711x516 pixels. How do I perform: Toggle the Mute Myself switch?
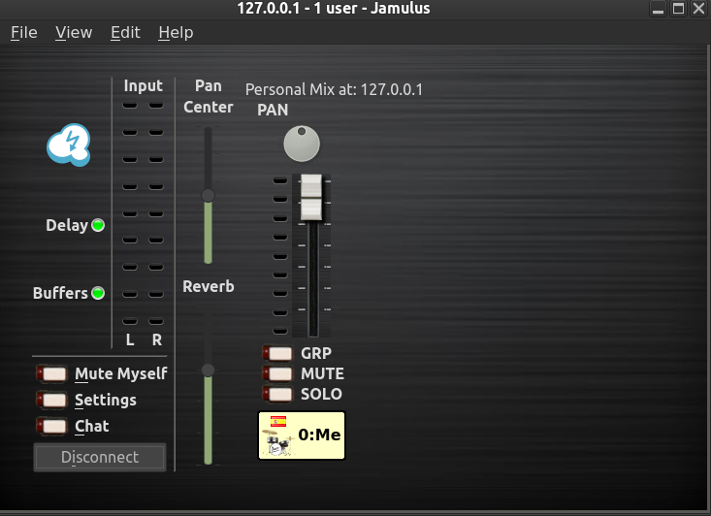tap(51, 373)
